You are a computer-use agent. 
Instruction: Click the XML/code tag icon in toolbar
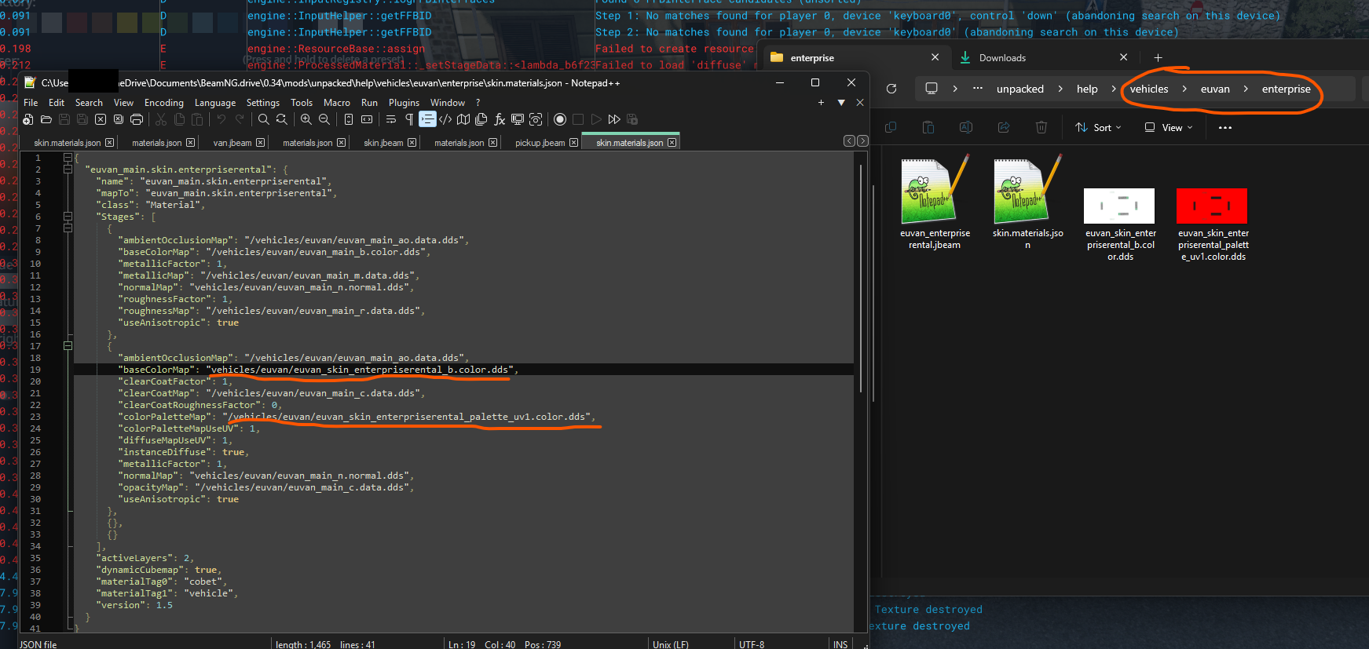(445, 119)
